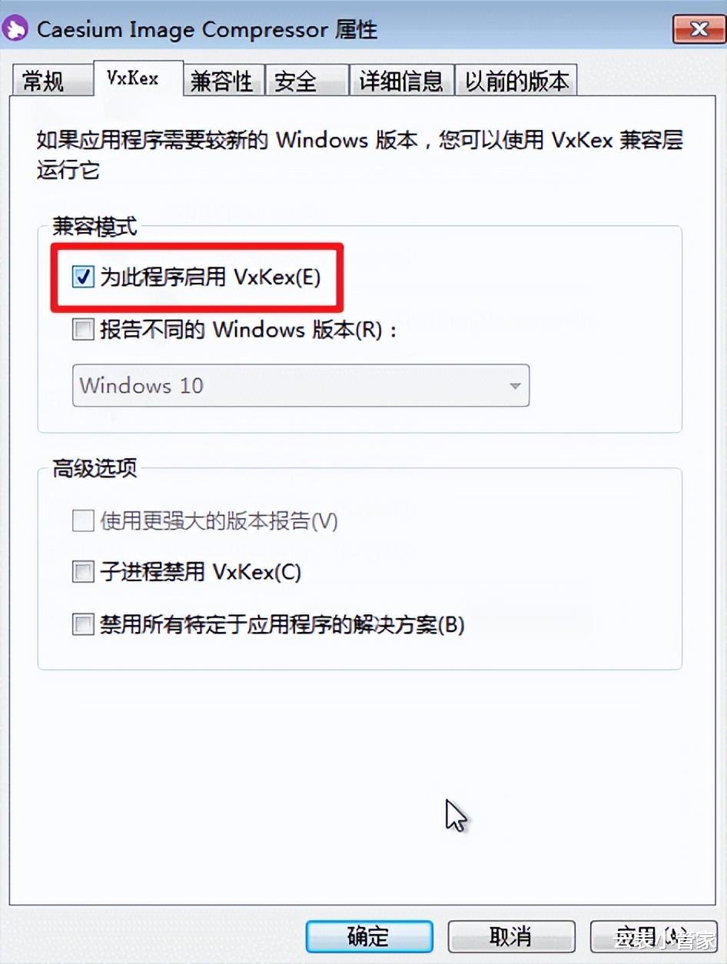This screenshot has height=964, width=727.
Task: Select the VxKex tab
Action: (x=134, y=78)
